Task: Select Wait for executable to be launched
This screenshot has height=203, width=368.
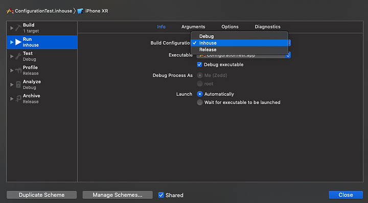Action: tap(200, 103)
